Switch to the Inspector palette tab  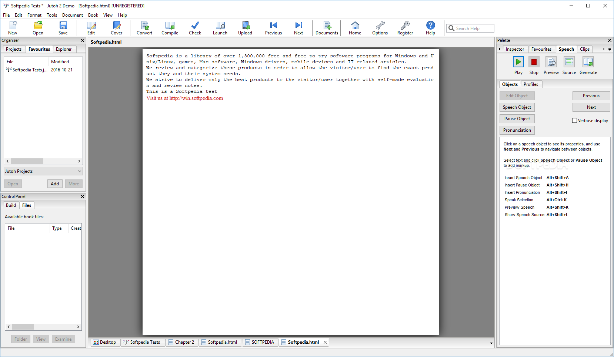tap(515, 49)
